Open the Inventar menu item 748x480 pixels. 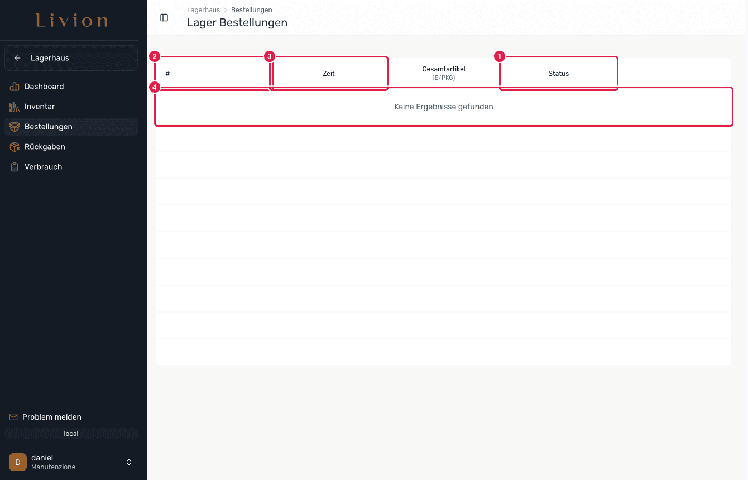pos(71,107)
